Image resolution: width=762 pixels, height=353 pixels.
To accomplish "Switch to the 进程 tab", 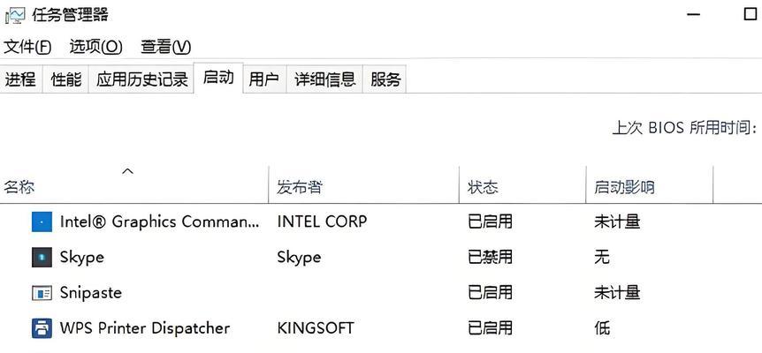I will [21, 79].
